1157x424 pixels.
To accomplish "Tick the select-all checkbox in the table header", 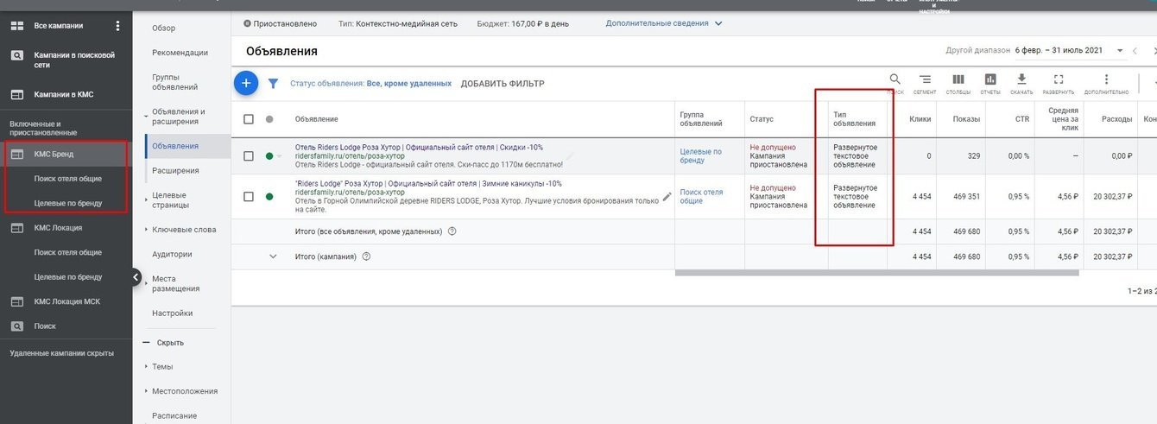I will pos(249,119).
